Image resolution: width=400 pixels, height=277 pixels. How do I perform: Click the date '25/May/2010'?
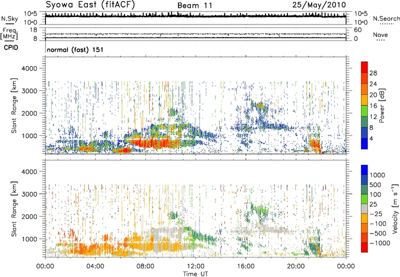point(319,4)
